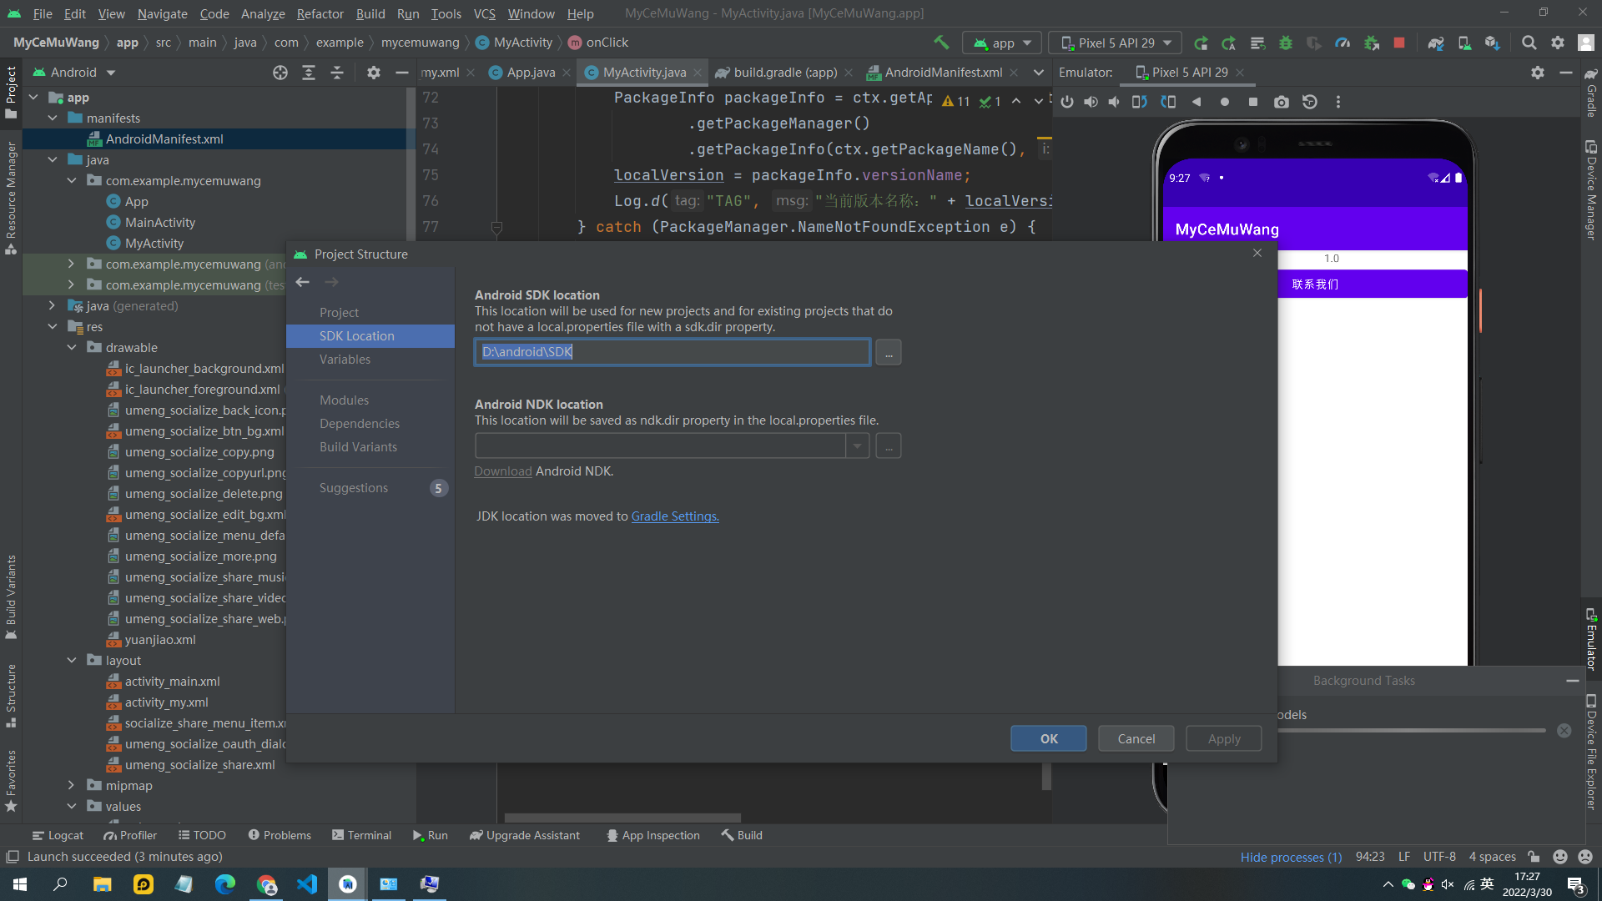Rotate emulator left icon

(1140, 102)
